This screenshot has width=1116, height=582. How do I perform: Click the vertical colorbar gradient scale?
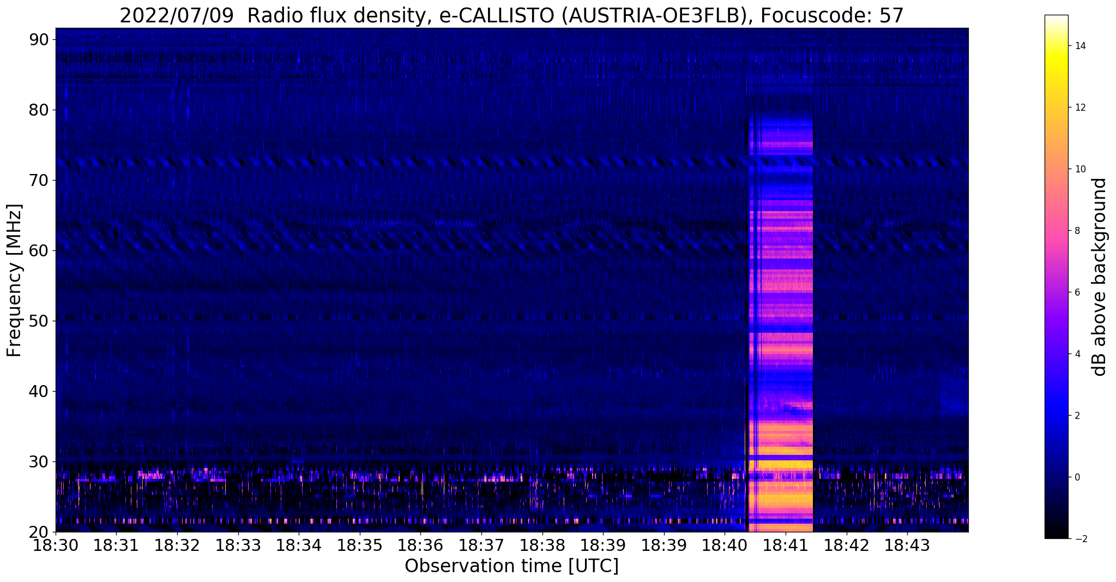coord(1056,277)
